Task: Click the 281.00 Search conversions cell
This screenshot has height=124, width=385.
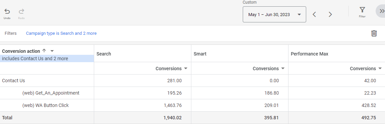Action: 174,81
